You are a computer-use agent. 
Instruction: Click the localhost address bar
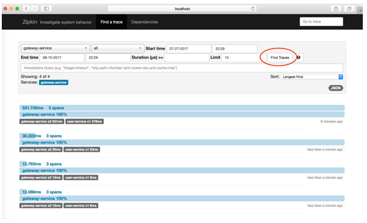182,8
